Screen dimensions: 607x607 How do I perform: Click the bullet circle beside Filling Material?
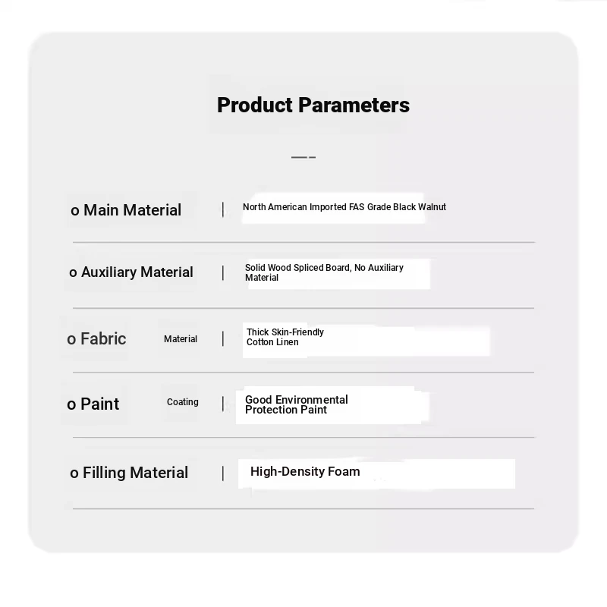point(74,474)
